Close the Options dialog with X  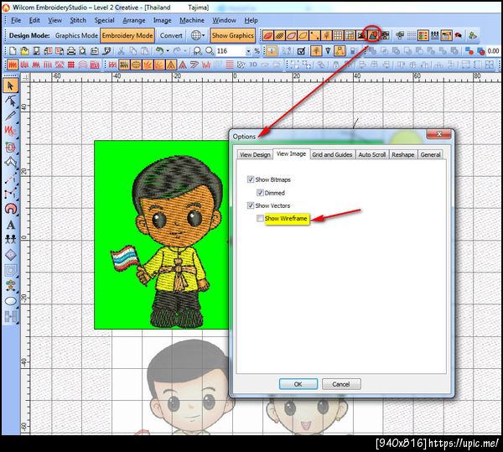pos(439,134)
